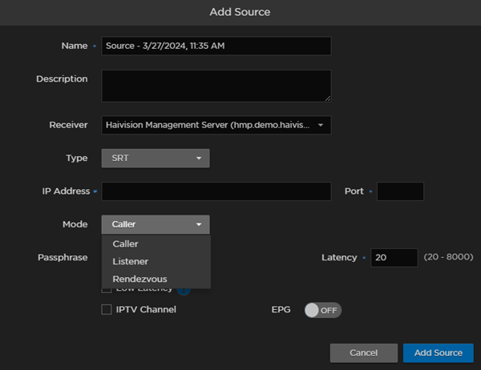
Task: Click the Latency value field
Action: click(394, 257)
